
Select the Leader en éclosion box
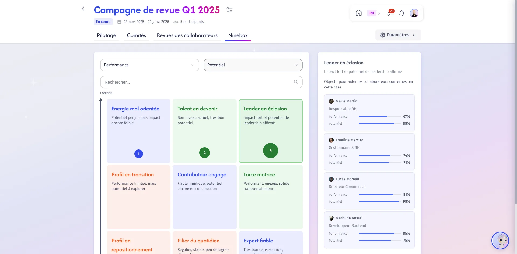click(271, 131)
